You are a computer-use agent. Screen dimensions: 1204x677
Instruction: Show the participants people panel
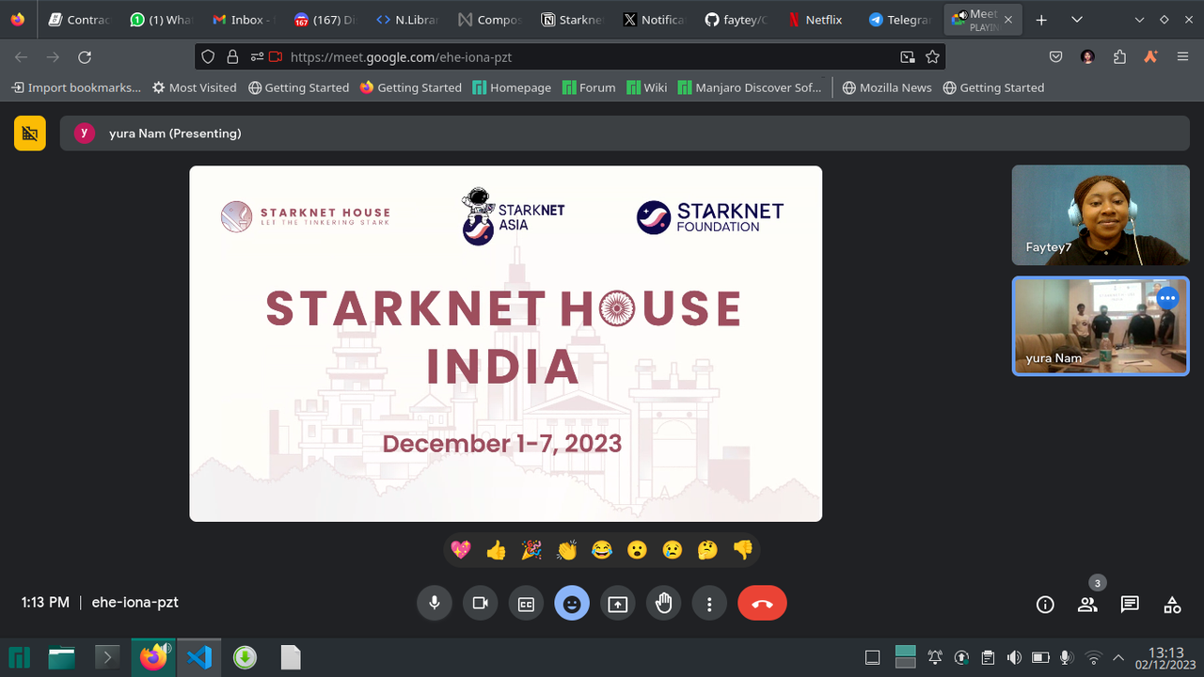(x=1087, y=605)
